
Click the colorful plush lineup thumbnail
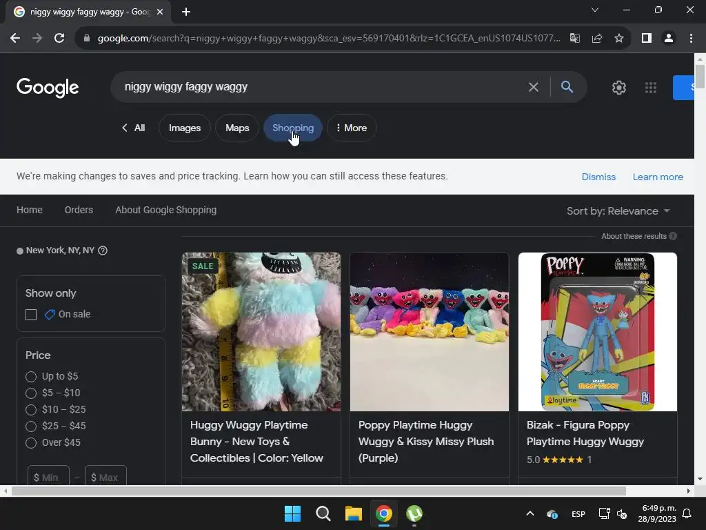point(430,332)
